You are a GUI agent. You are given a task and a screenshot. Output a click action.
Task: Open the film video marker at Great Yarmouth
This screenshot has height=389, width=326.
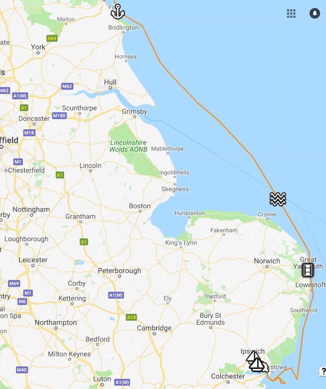coord(308,270)
